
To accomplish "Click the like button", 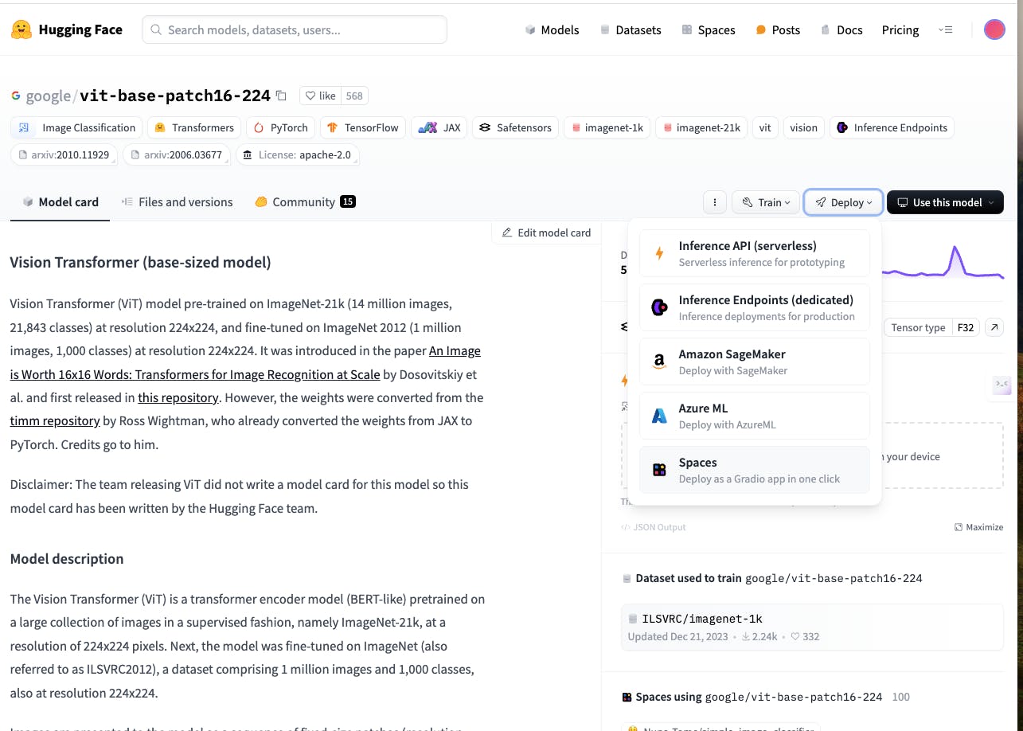I will pos(321,96).
